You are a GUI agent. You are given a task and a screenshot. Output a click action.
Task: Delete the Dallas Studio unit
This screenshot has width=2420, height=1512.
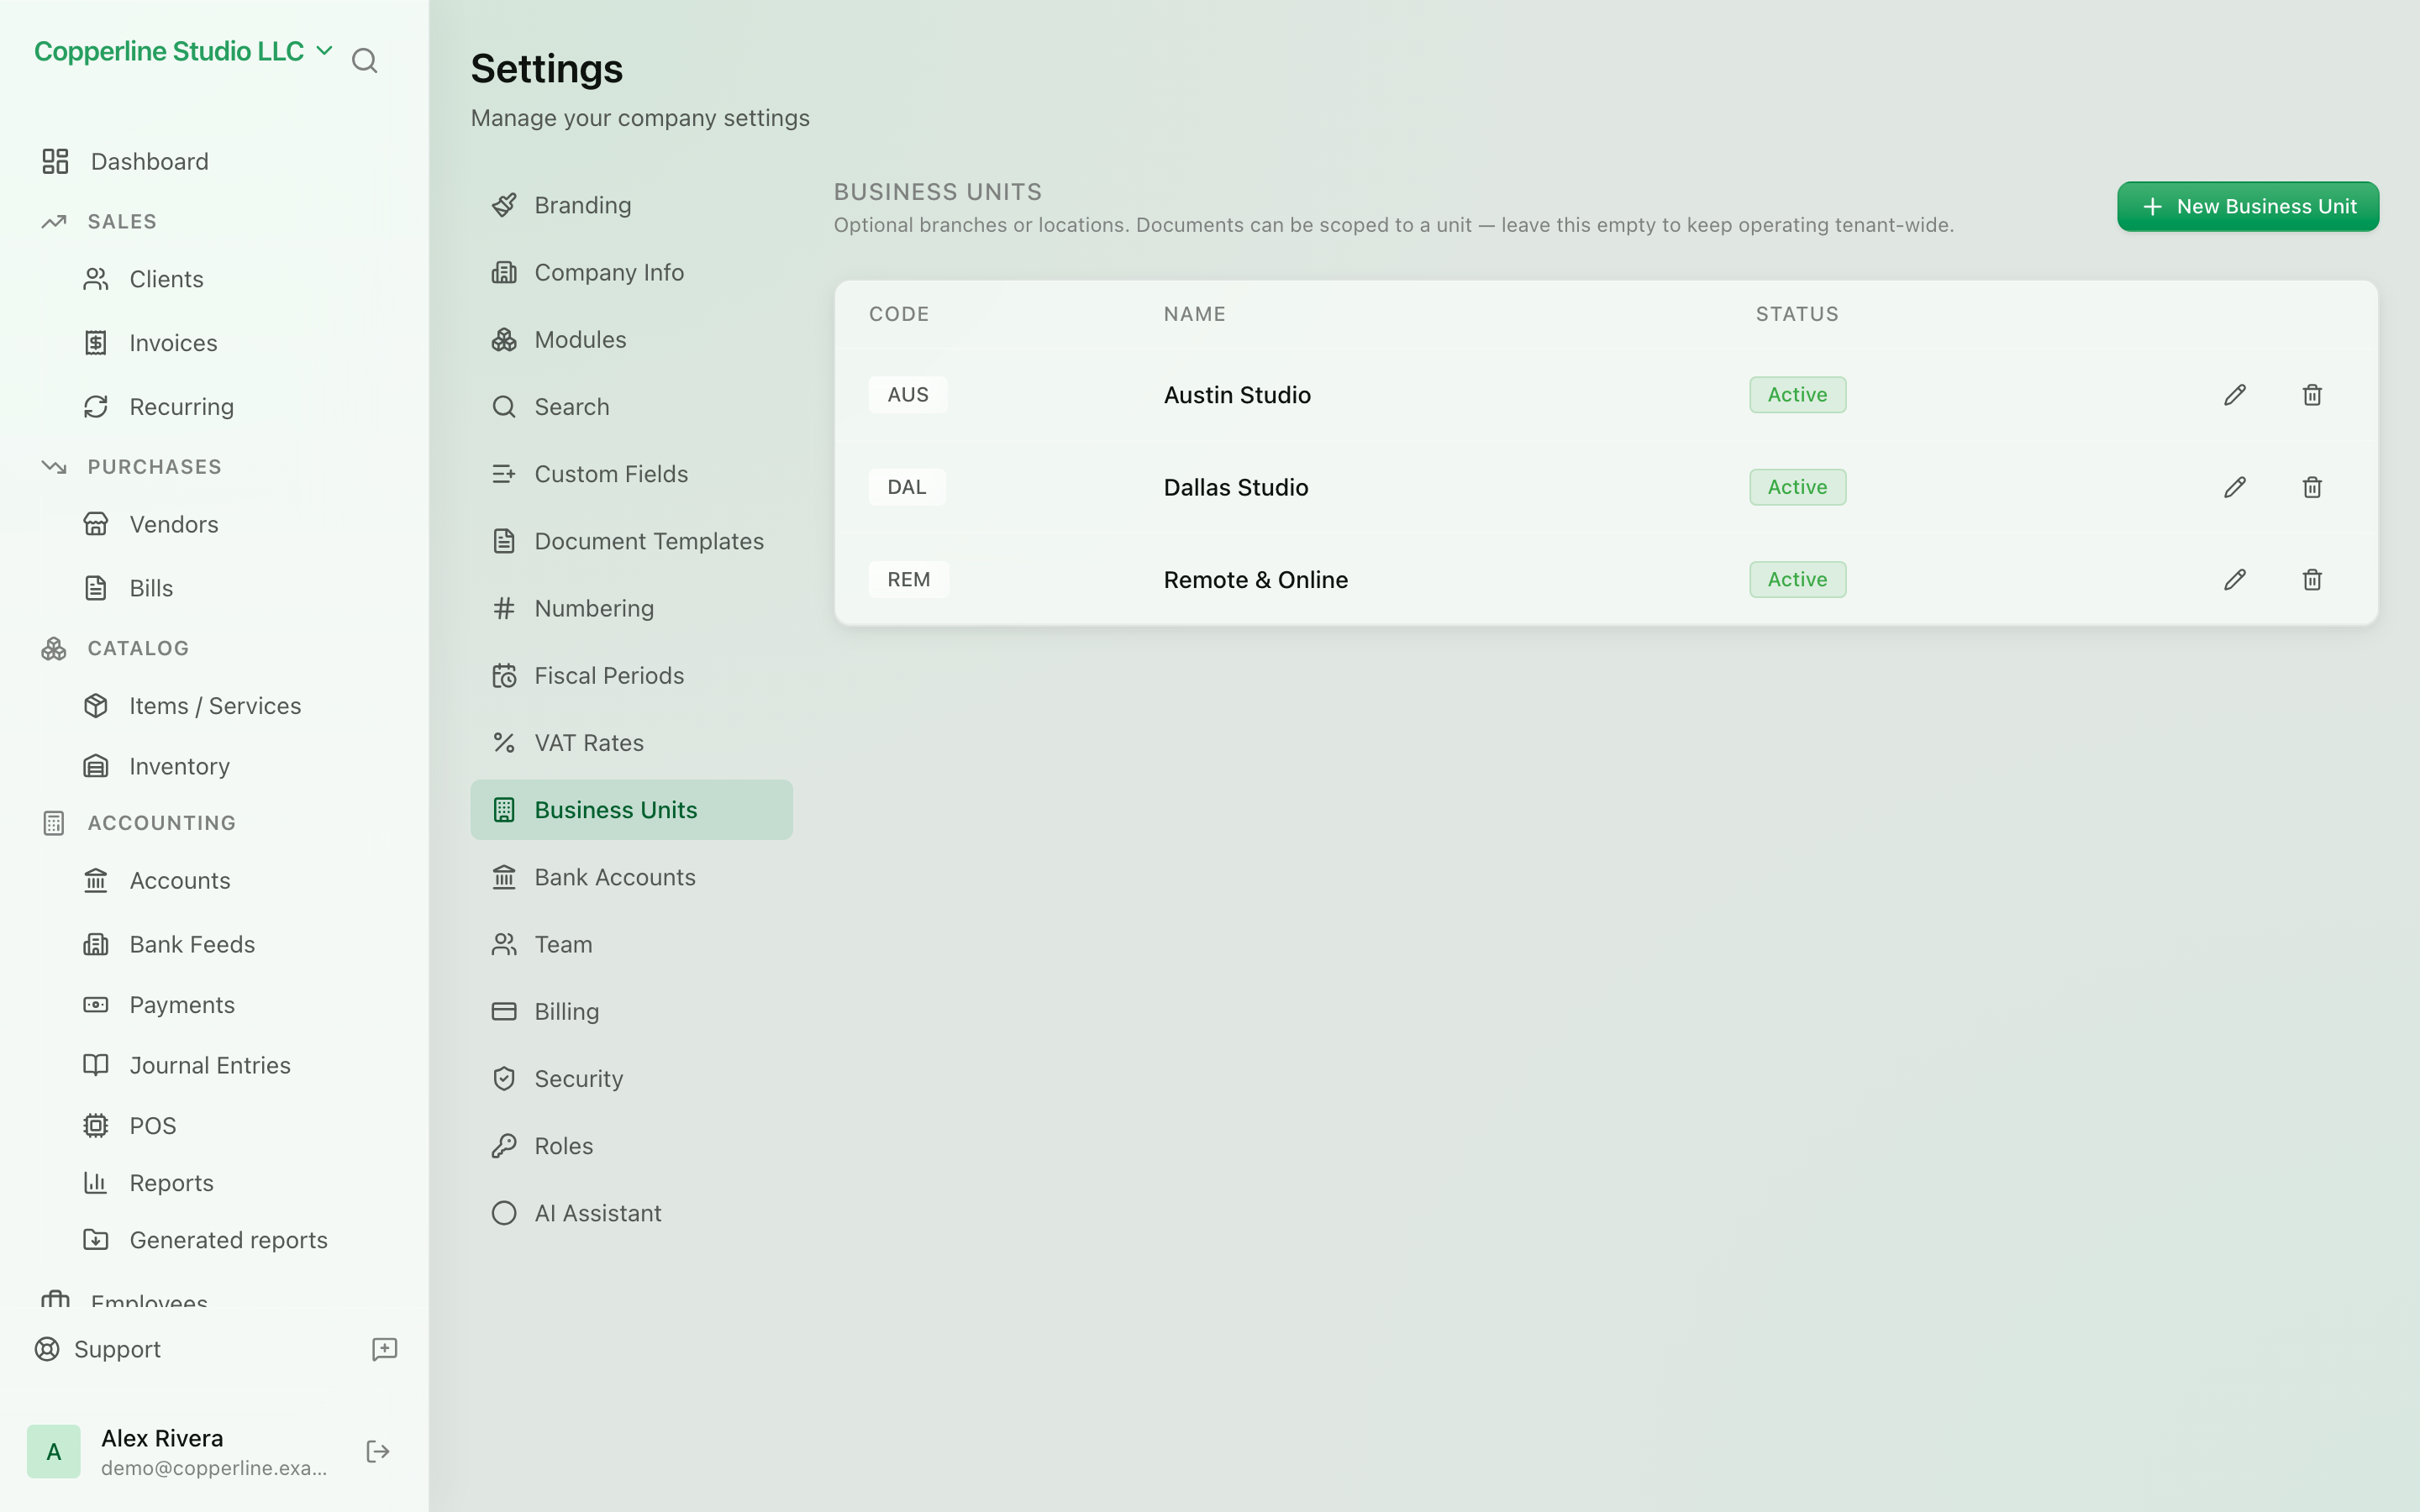[x=2312, y=487]
